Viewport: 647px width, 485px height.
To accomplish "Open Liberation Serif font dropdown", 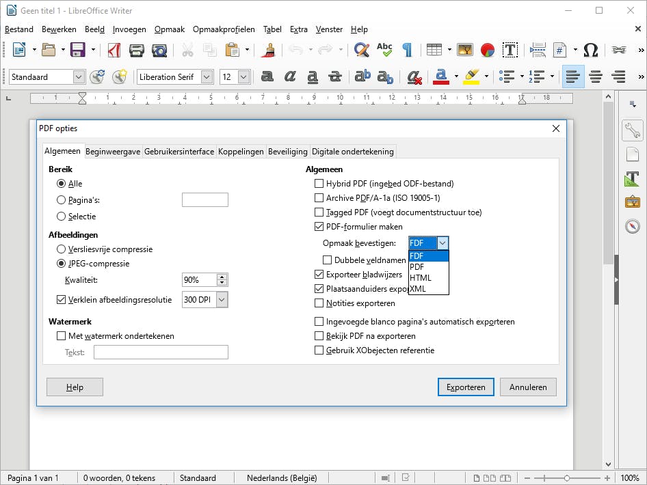I will [207, 77].
